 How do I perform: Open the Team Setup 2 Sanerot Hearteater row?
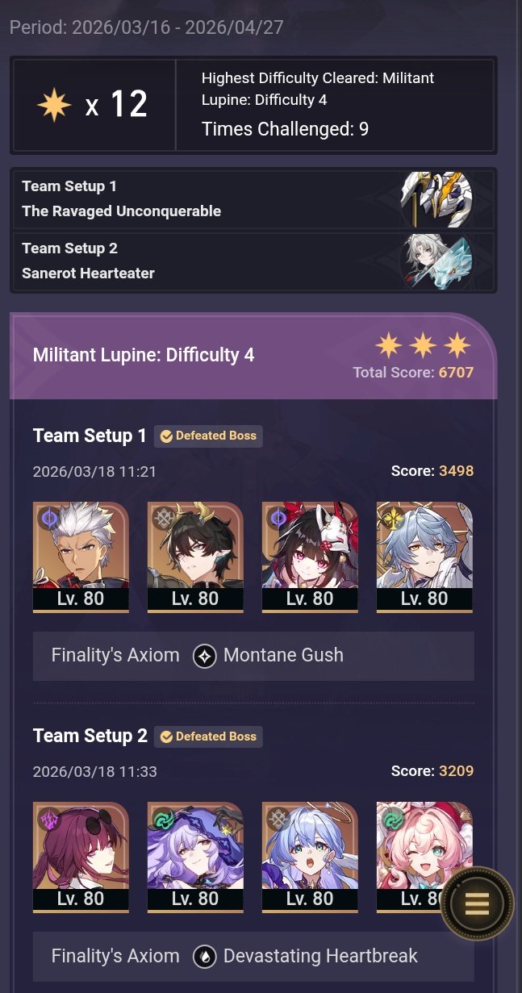tap(253, 261)
